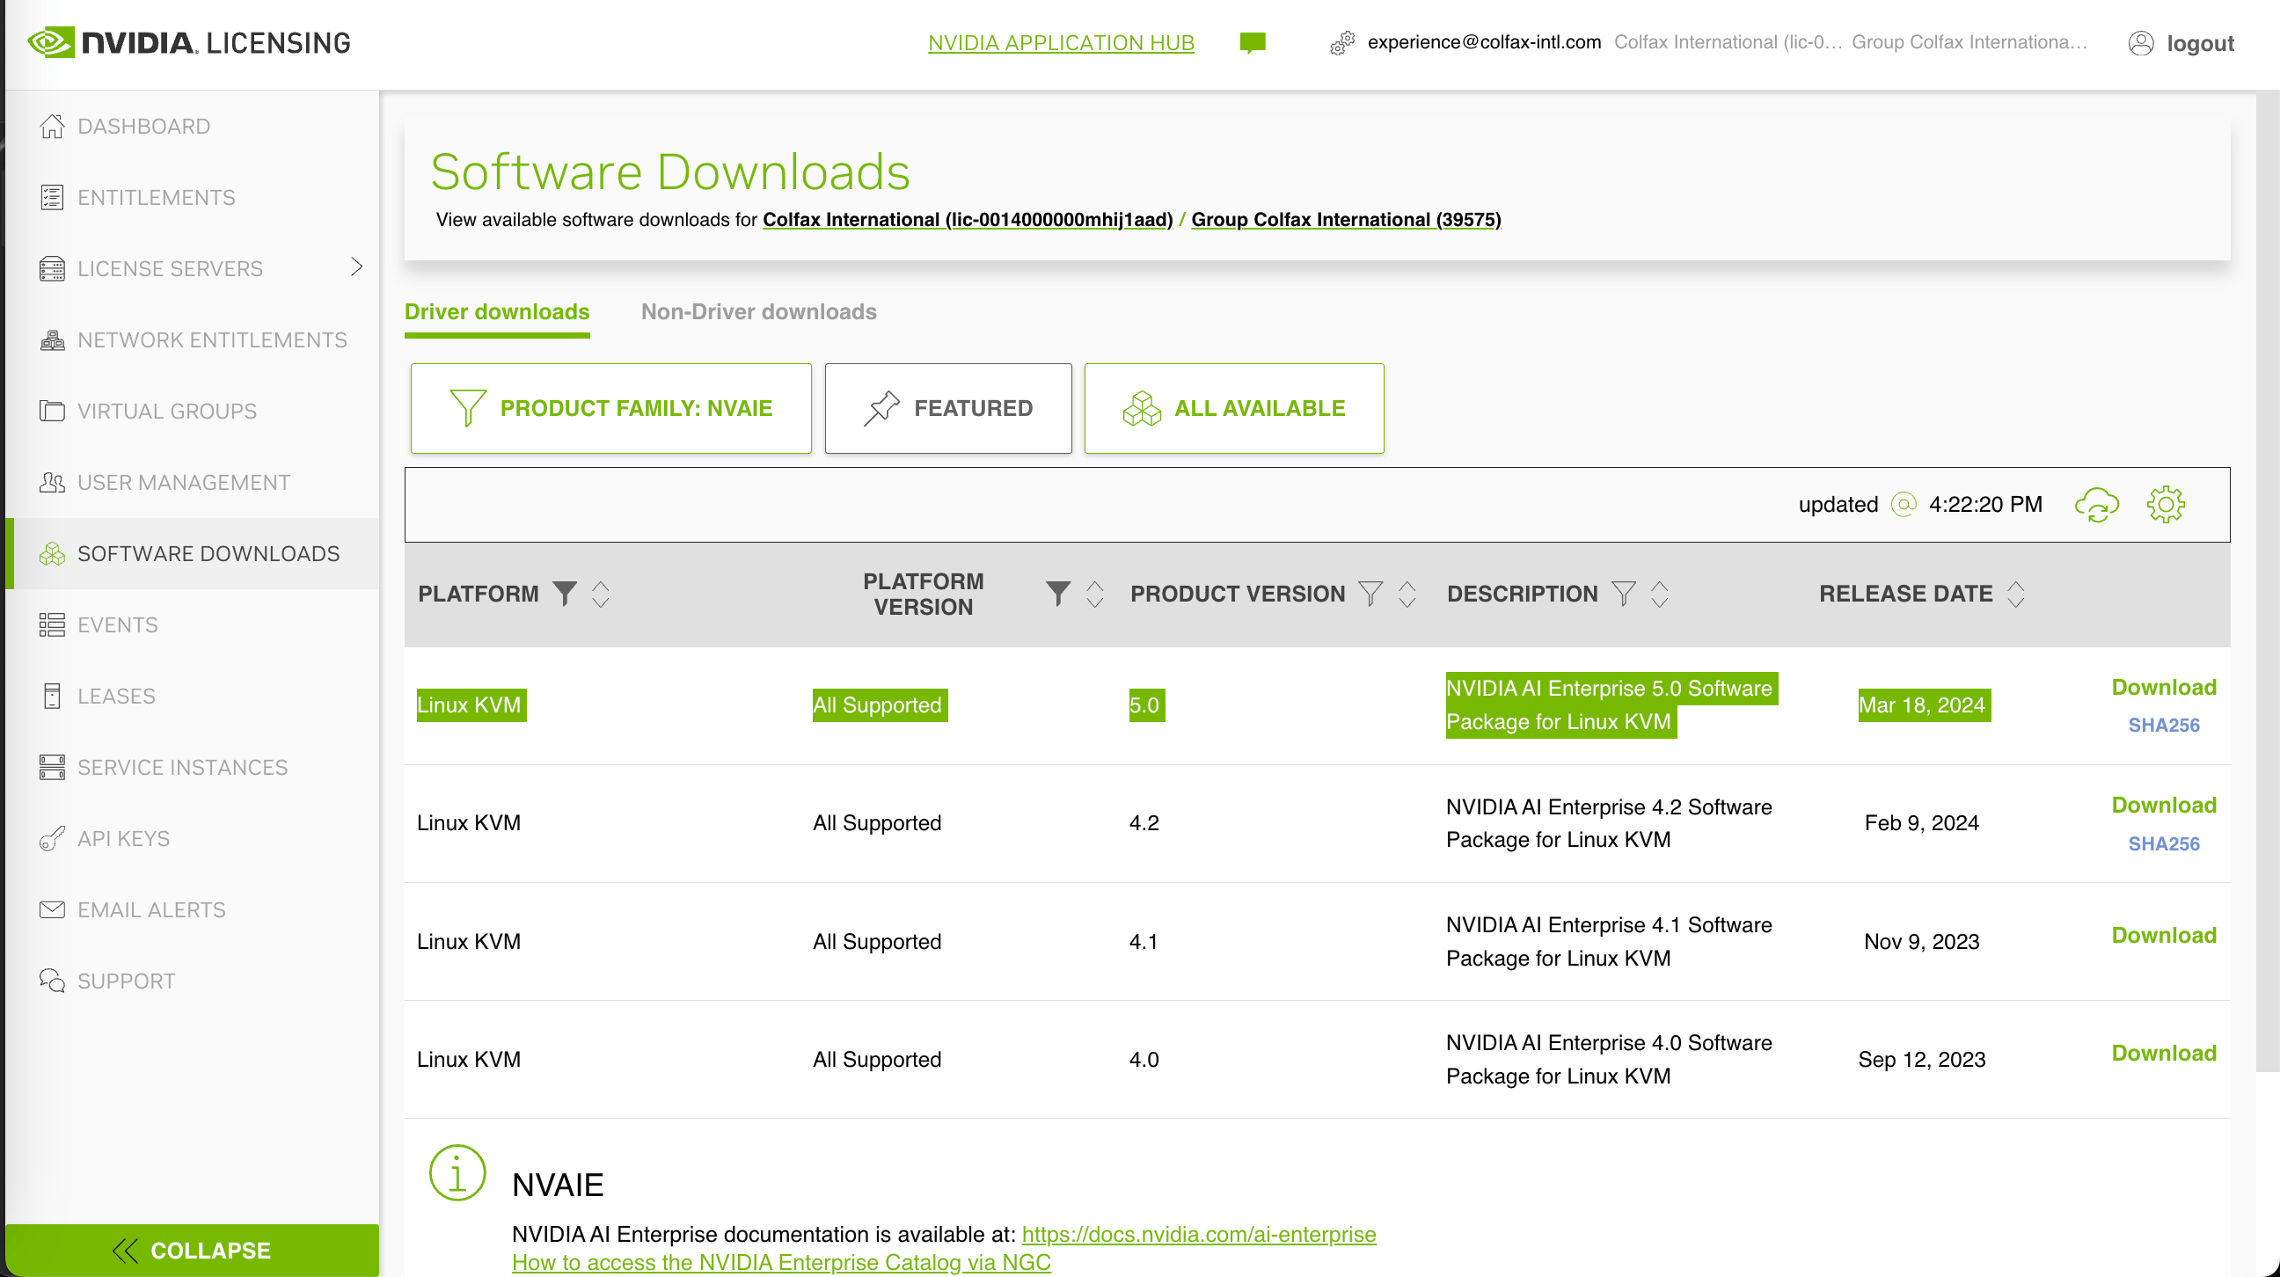The height and width of the screenshot is (1277, 2280).
Task: Refresh the downloads table with cloud icon
Action: coord(2097,505)
